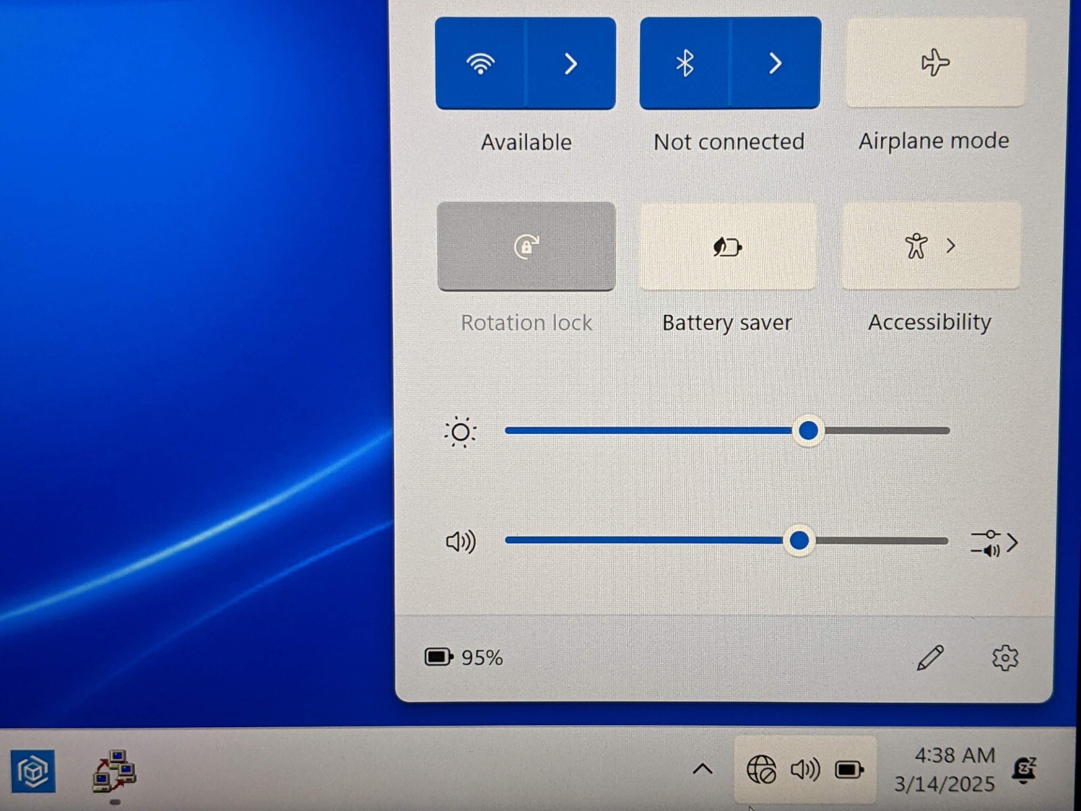
Task: Click the 'Rotation lock' label
Action: (526, 323)
